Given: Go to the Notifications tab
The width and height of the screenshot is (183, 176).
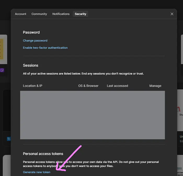Looking at the screenshot, I should (61, 14).
